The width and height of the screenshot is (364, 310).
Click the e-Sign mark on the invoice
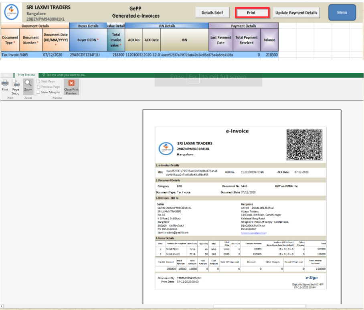pos(311,278)
